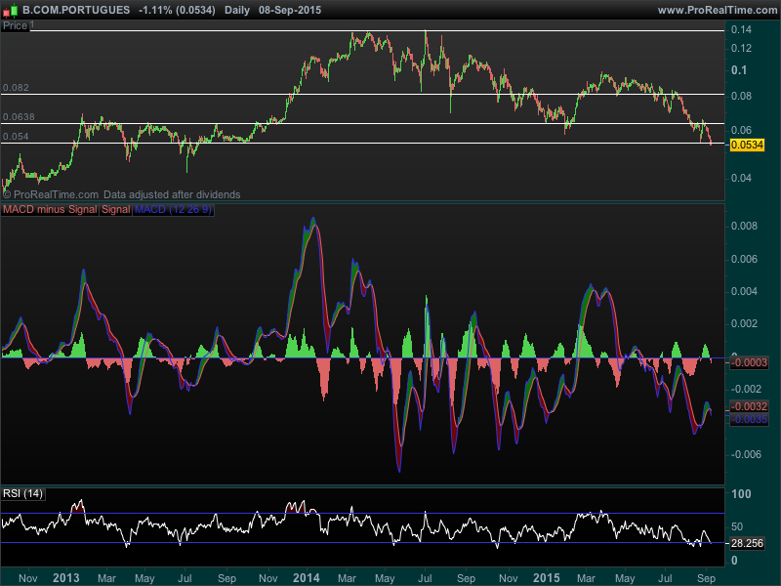
Task: Click the 28.256 RSI value tag
Action: point(746,543)
